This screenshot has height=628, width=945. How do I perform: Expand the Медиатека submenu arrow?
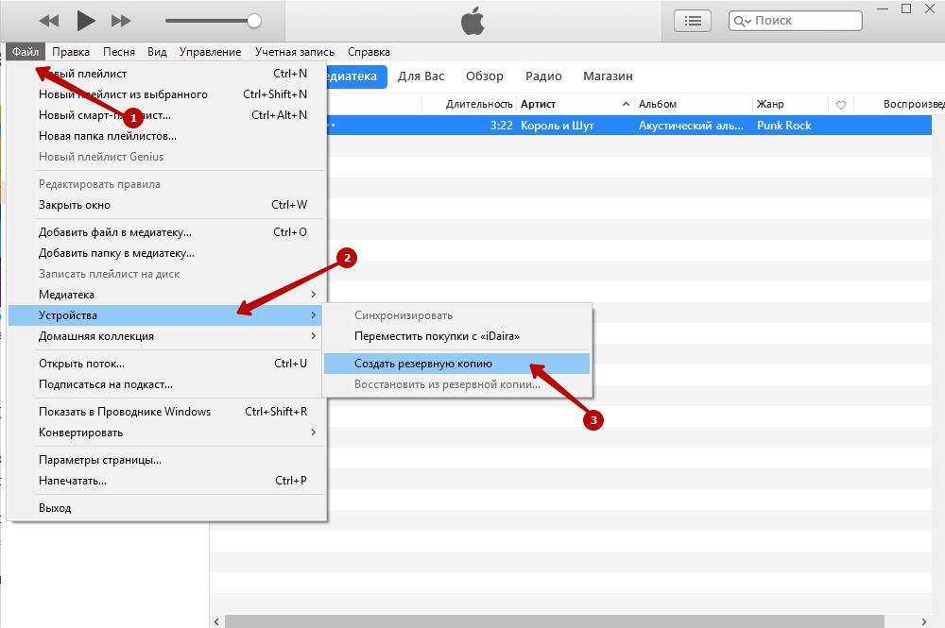point(313,295)
